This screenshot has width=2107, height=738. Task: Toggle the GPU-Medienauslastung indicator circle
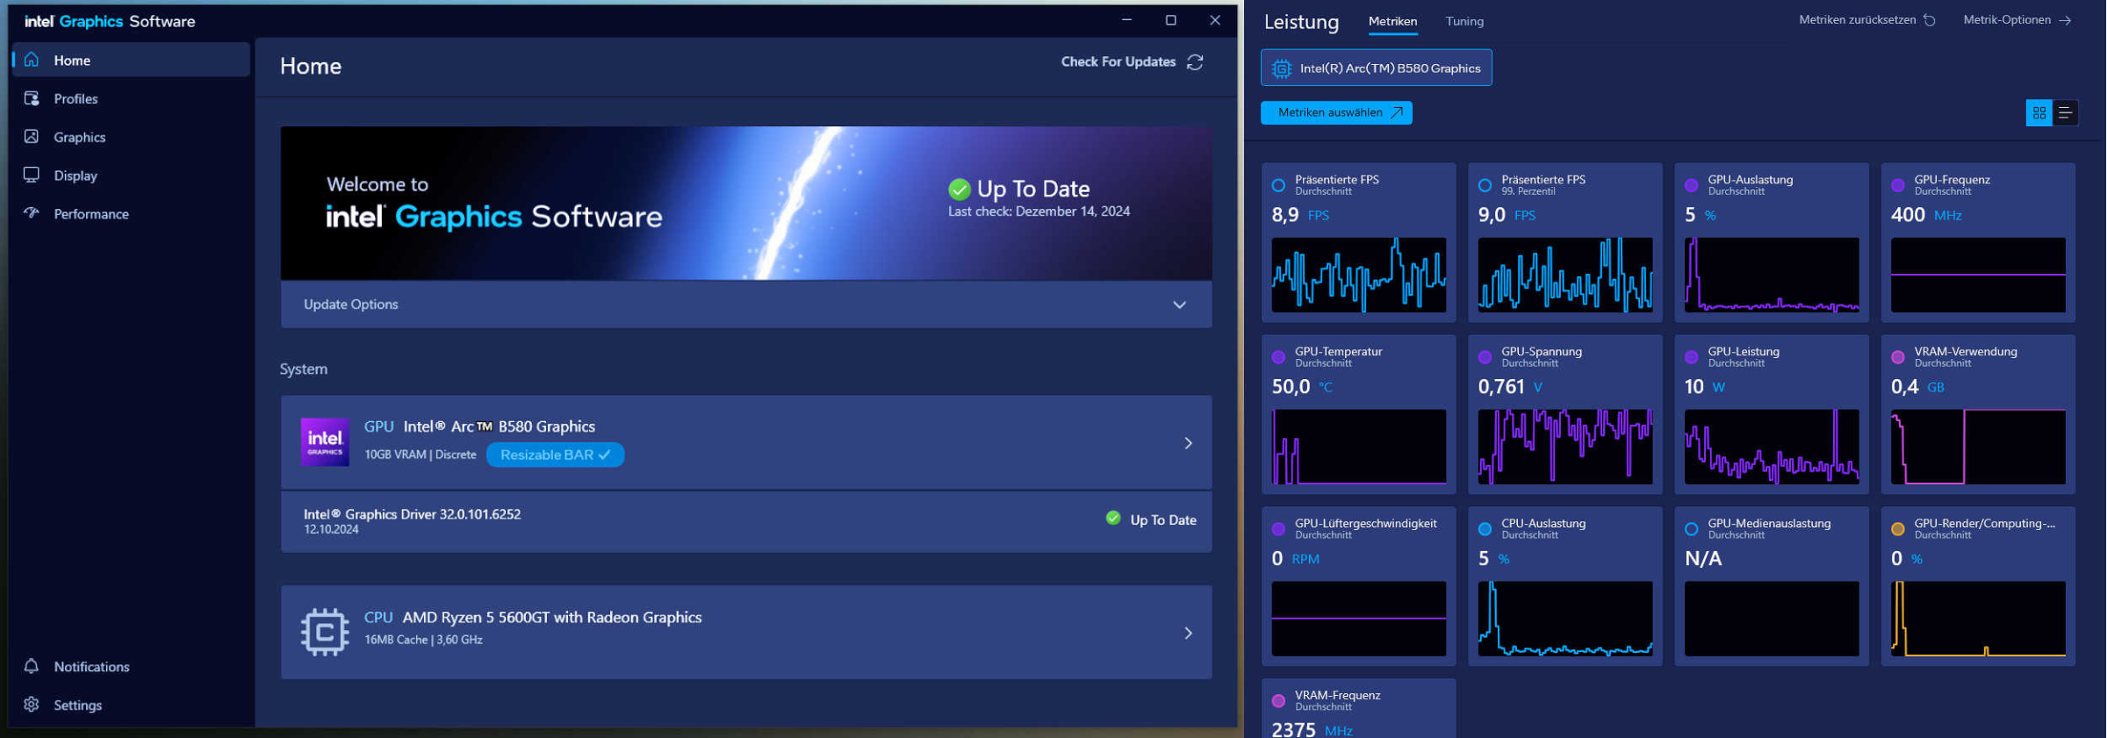[1691, 529]
